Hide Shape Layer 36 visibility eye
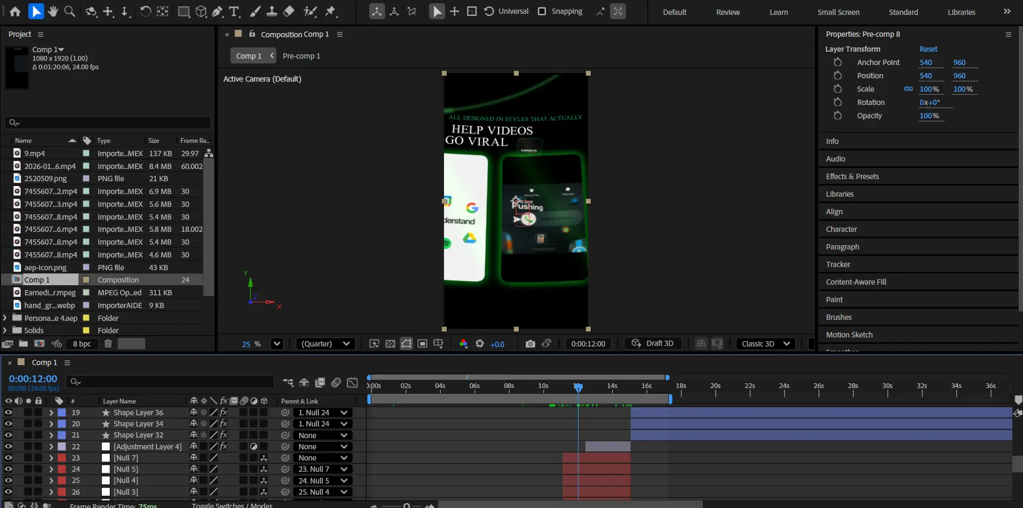The height and width of the screenshot is (508, 1023). coord(8,413)
